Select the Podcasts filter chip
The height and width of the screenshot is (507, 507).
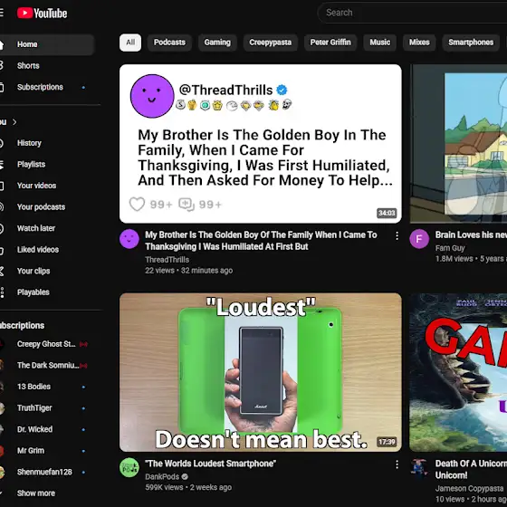coord(169,43)
